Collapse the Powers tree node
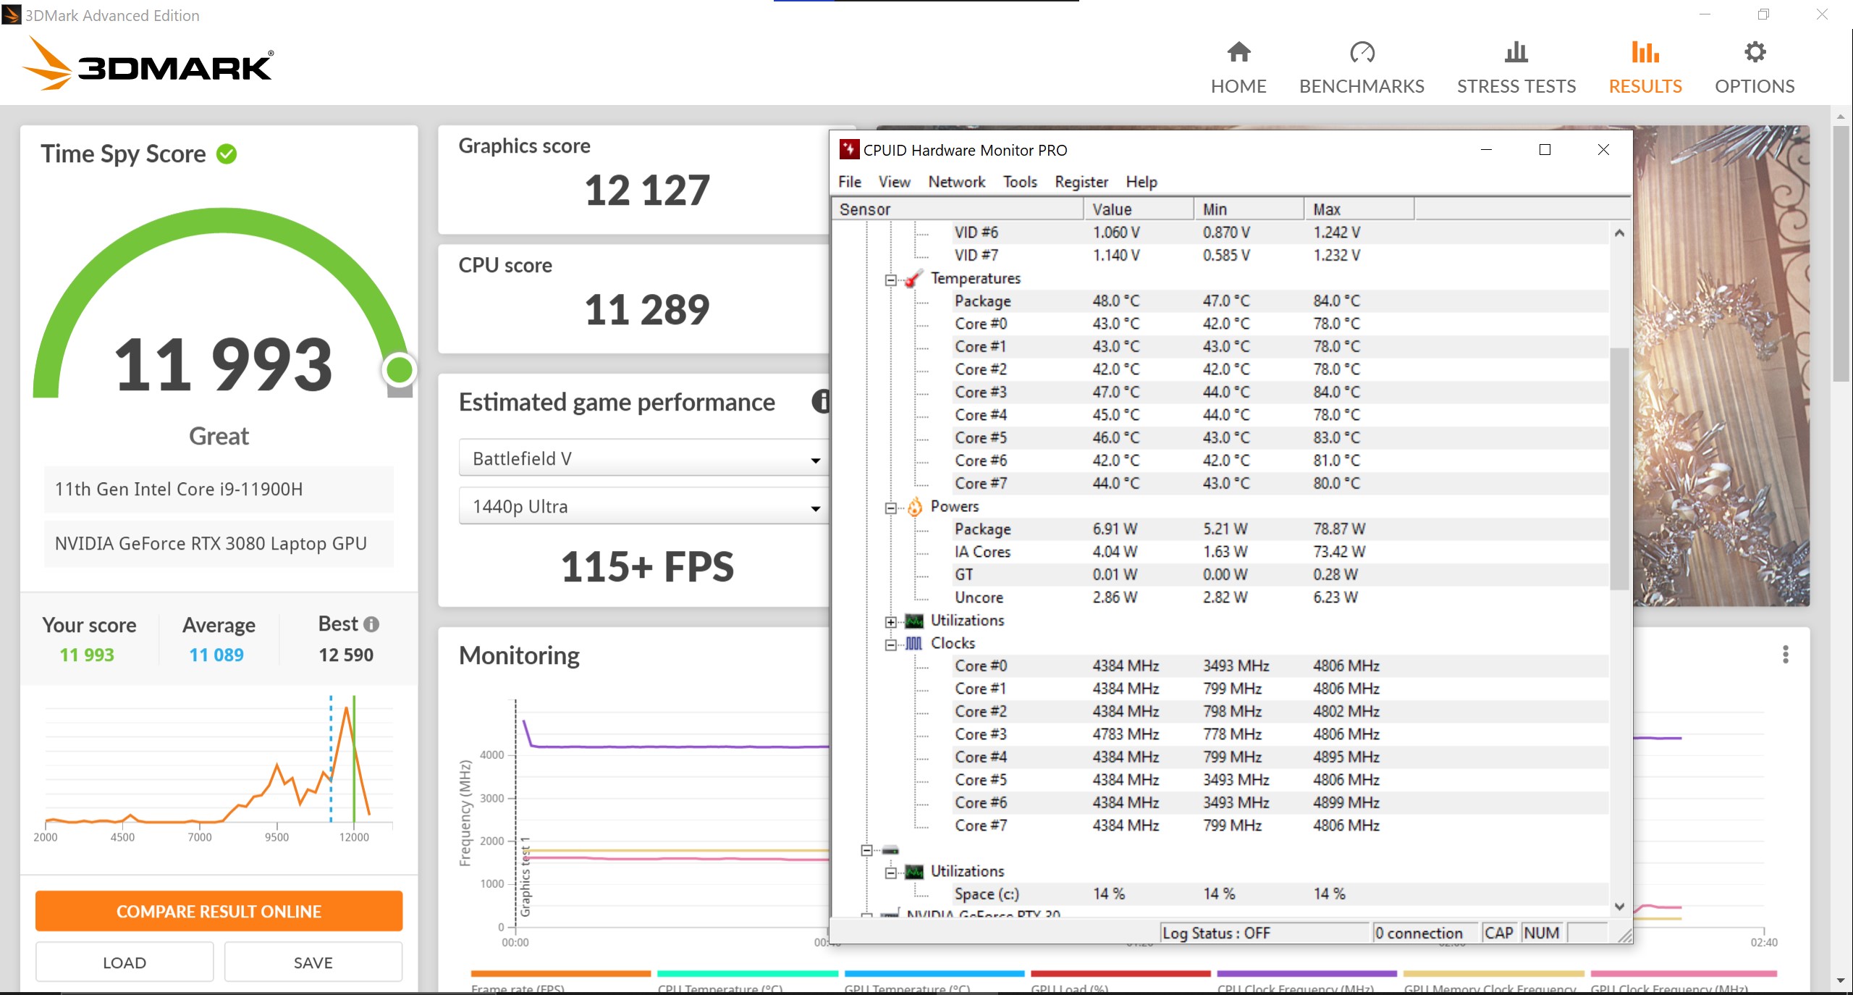This screenshot has height=995, width=1853. coord(891,508)
